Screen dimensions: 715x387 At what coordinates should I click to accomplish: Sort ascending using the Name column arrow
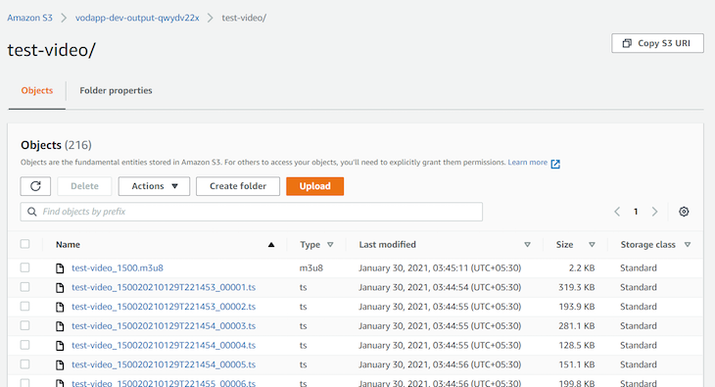point(271,245)
